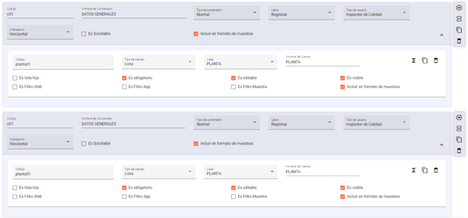Open the Lista dropdown showing PLANTA in the bottom field
The width and height of the screenshot is (468, 218).
240,171
